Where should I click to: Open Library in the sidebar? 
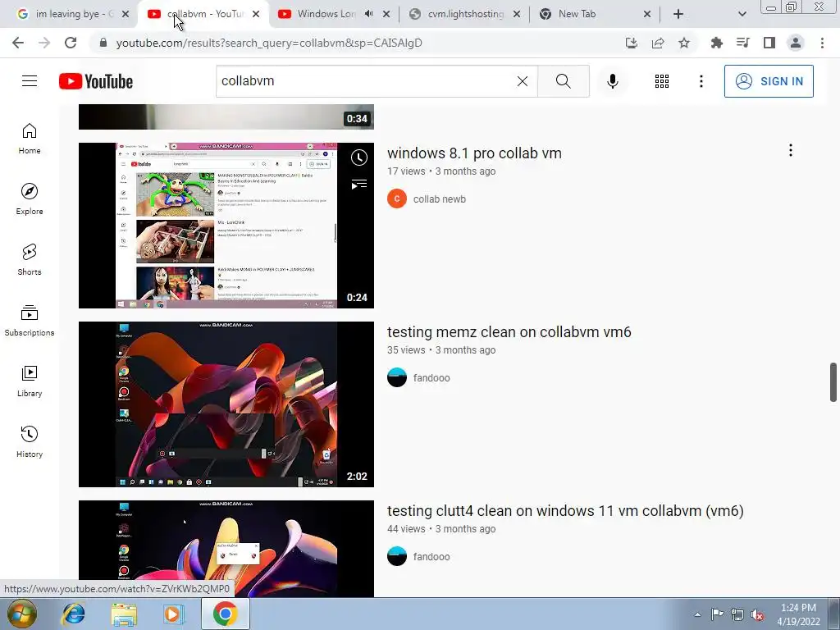pyautogui.click(x=30, y=381)
